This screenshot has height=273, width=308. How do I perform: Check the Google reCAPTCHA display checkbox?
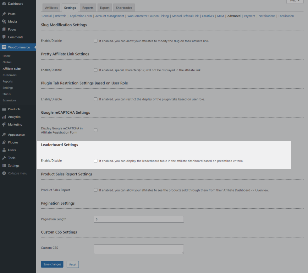tap(96, 130)
